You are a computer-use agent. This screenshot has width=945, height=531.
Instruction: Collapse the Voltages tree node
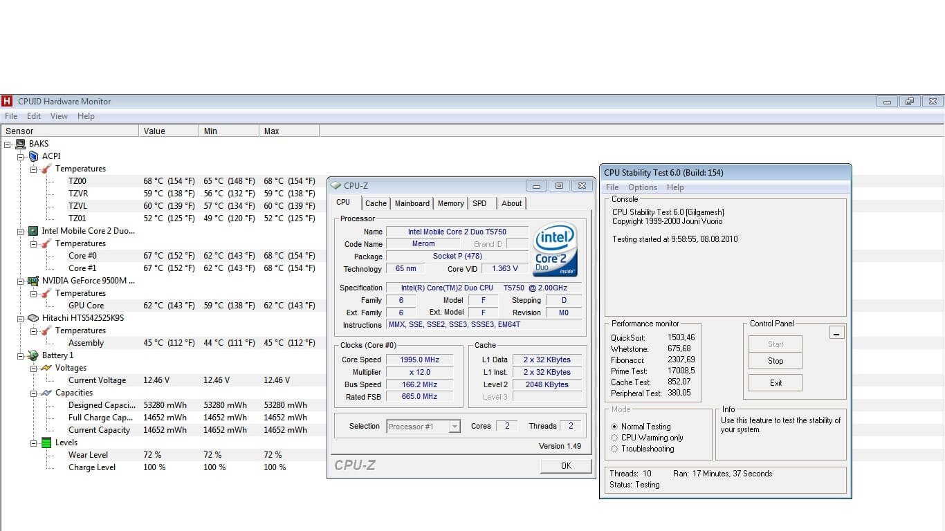point(33,368)
